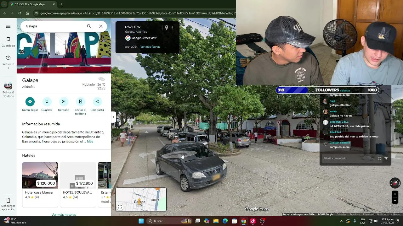Open Street View three-dot options menu

coord(172,28)
